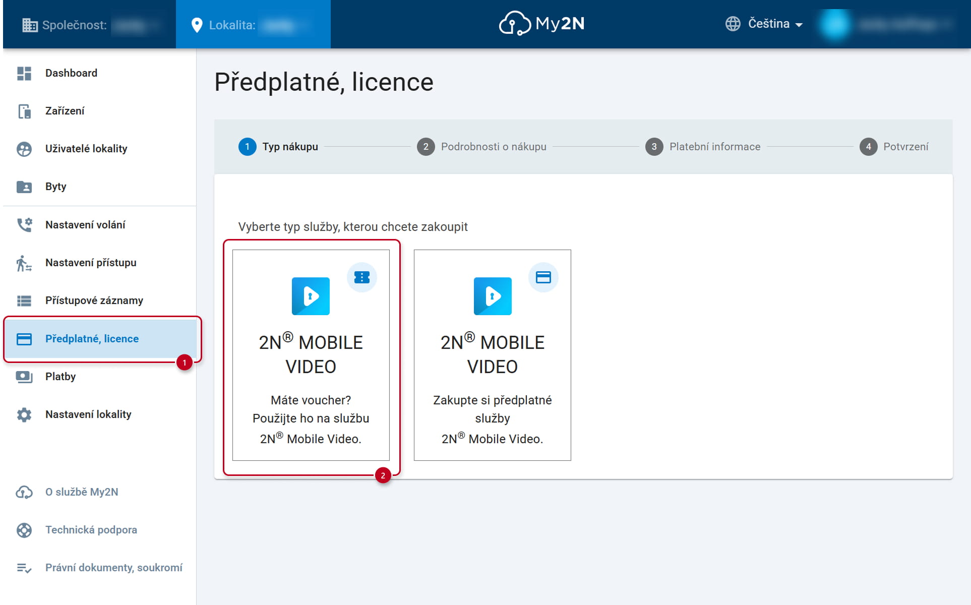The image size is (971, 605).
Task: Click the Předplatné, licence card icon
Action: tap(24, 339)
